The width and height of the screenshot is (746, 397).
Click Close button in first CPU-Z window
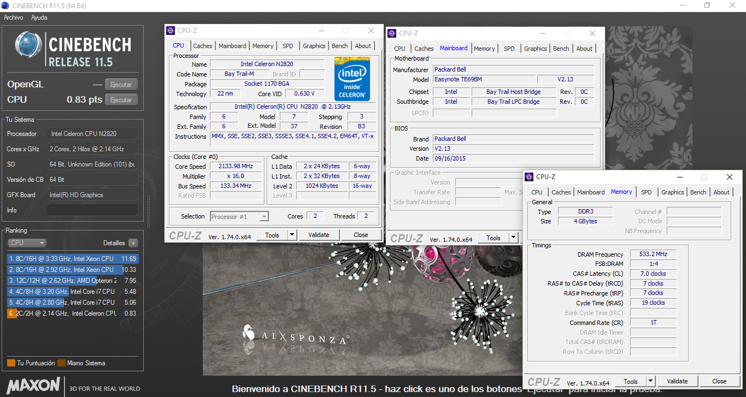click(361, 235)
